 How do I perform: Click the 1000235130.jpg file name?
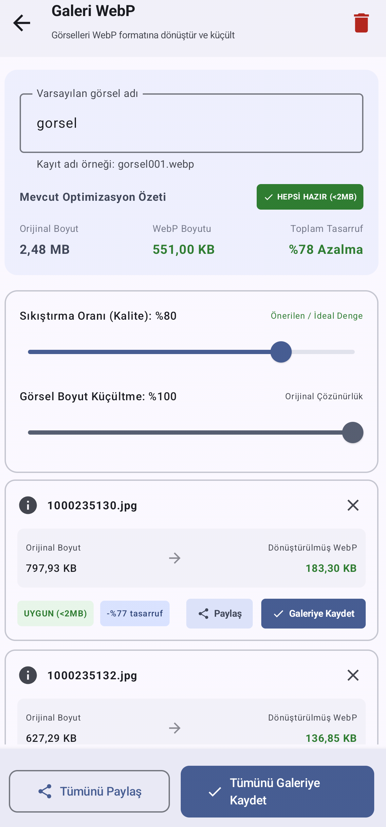[x=92, y=505]
